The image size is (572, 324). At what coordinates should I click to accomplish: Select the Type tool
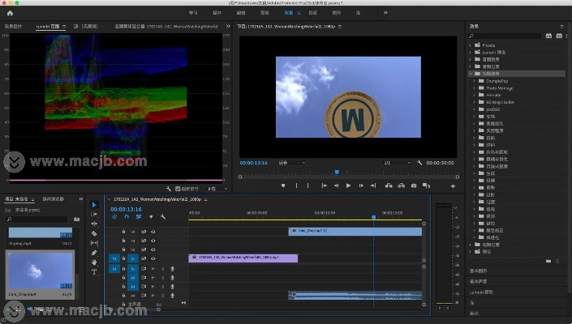[x=94, y=272]
